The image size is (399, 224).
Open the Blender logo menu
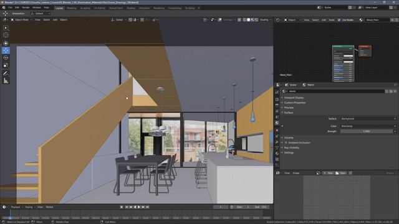[4, 7]
